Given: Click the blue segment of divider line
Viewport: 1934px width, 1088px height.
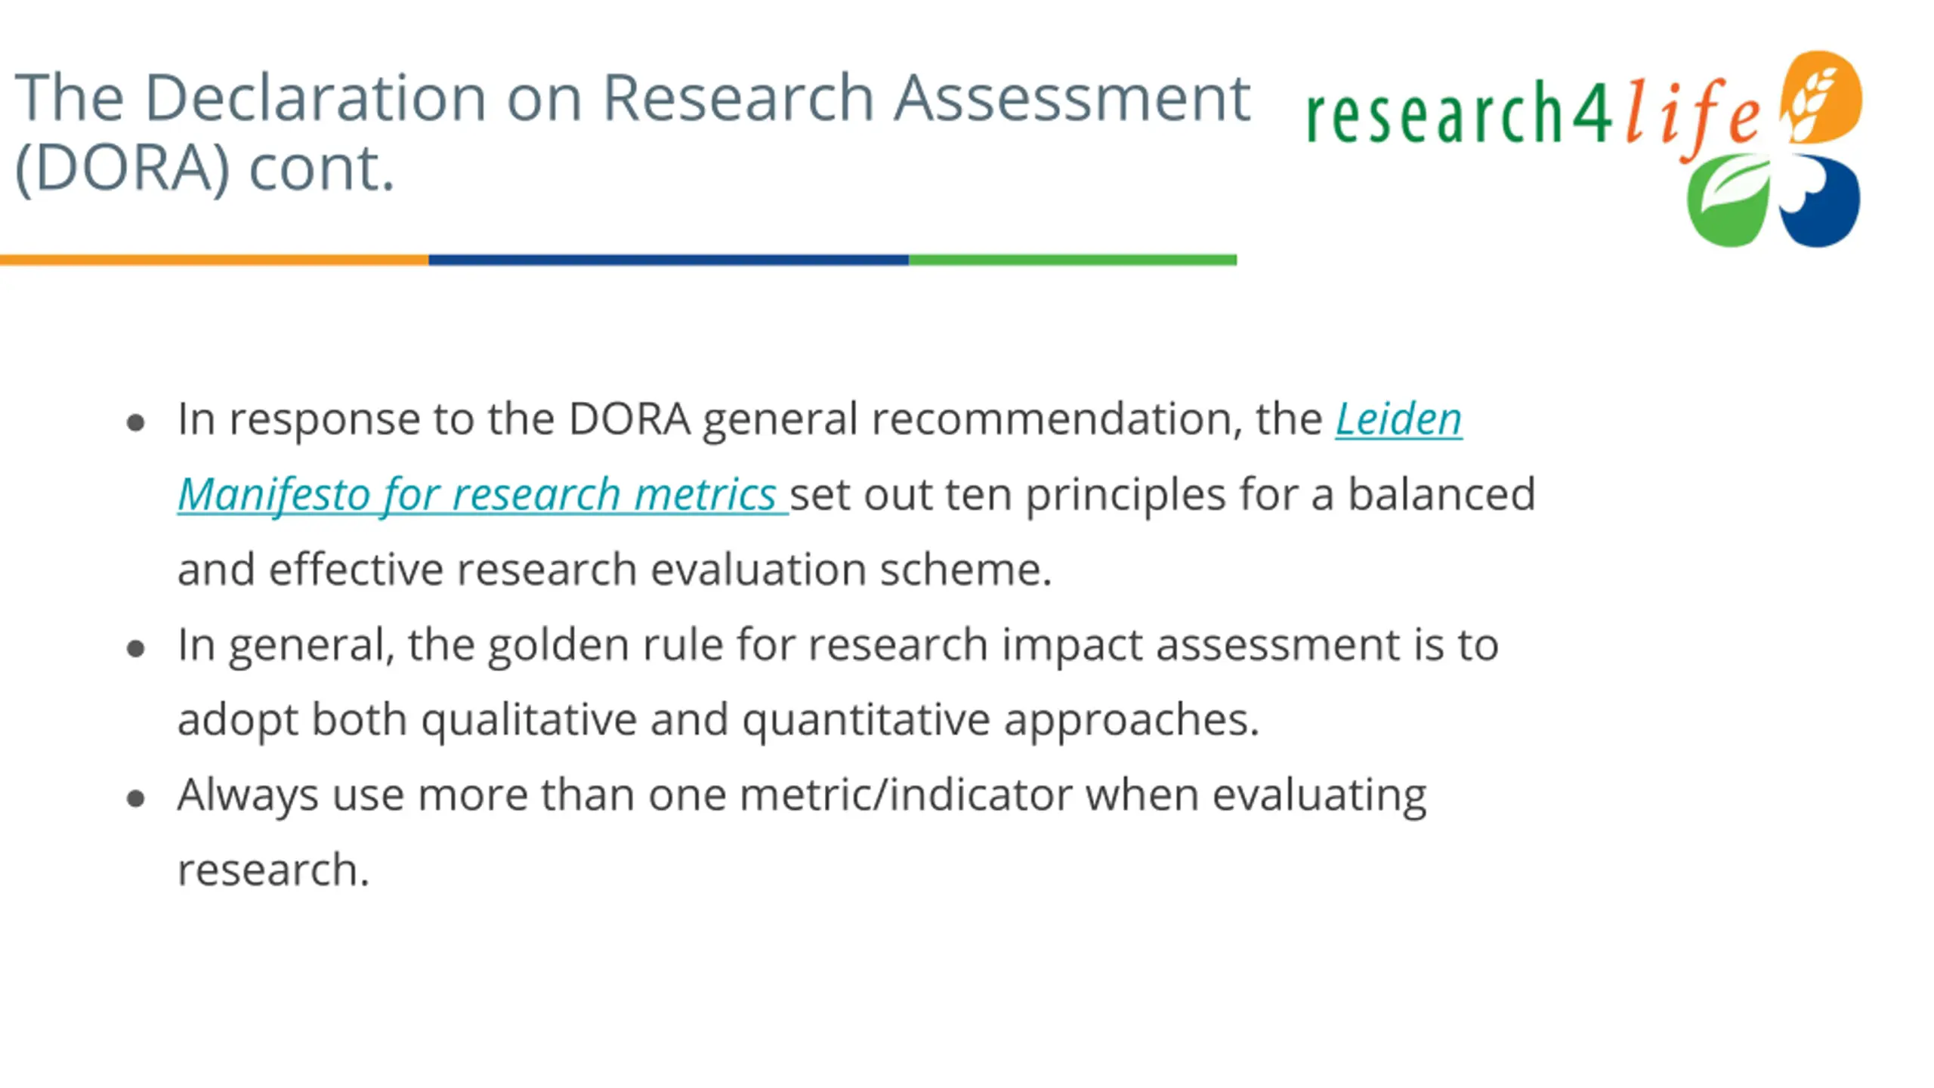Looking at the screenshot, I should (669, 260).
